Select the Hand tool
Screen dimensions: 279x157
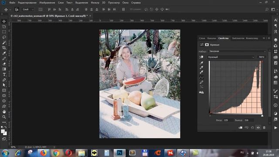[x=4, y=112]
